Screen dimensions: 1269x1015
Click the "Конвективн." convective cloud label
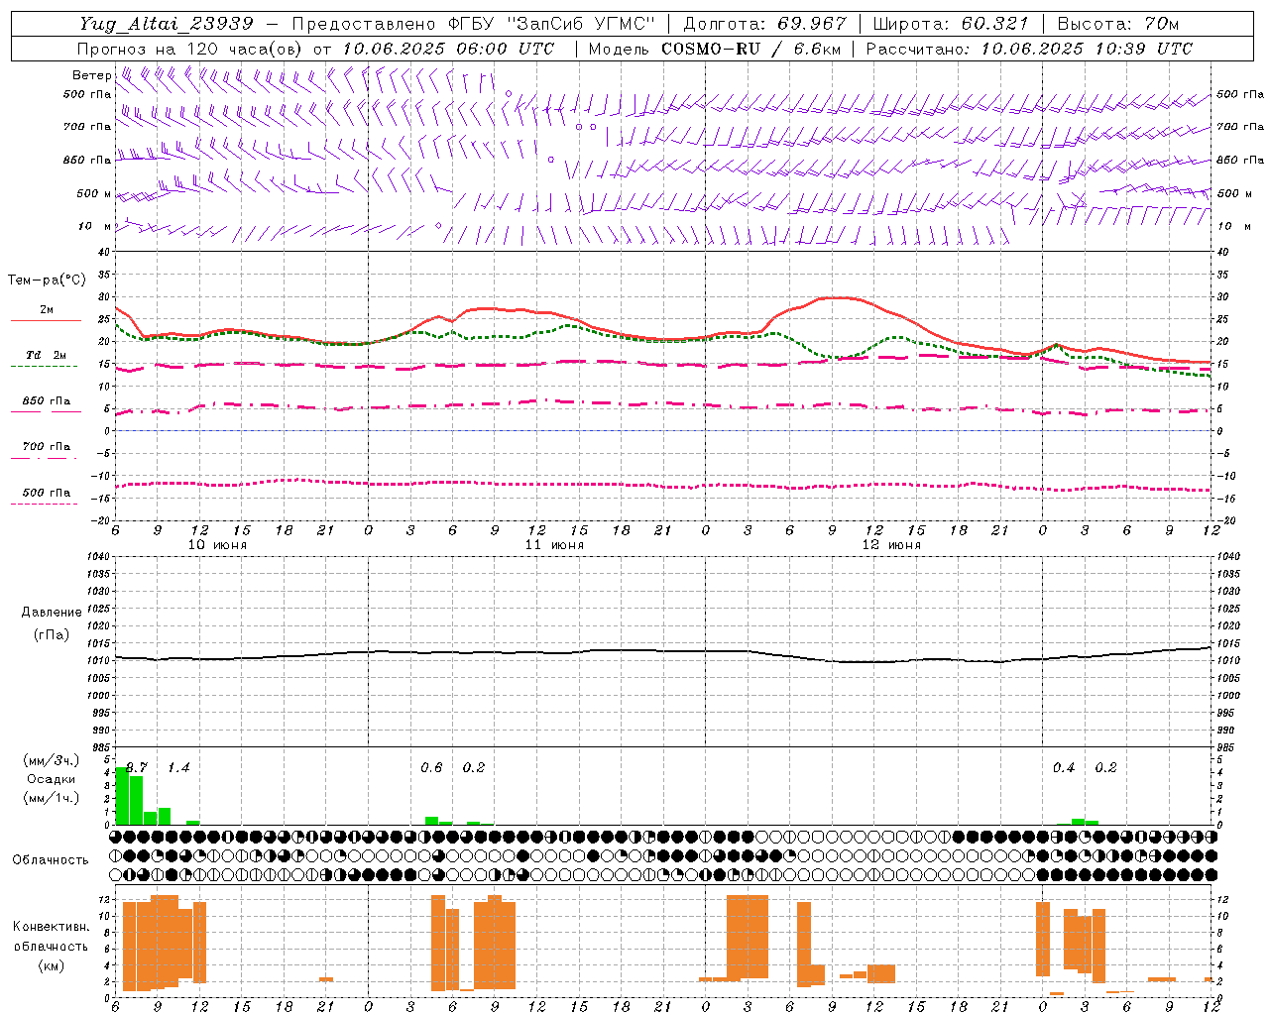click(x=51, y=927)
